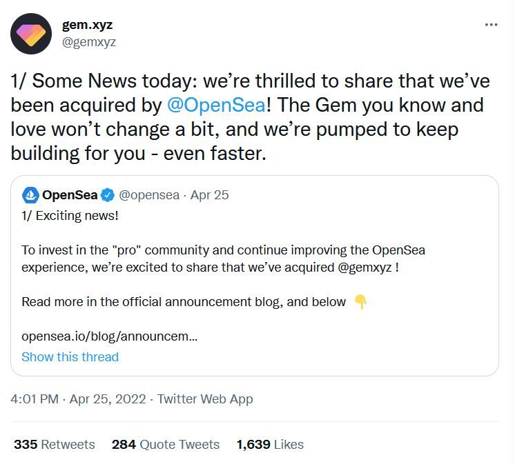The height and width of the screenshot is (464, 515).
Task: Open the @gemxyz handle link
Action: [x=89, y=42]
